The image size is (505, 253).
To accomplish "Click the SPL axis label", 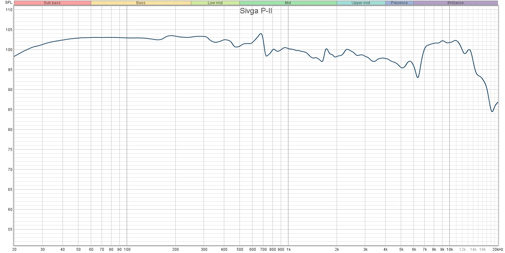I will point(9,3).
